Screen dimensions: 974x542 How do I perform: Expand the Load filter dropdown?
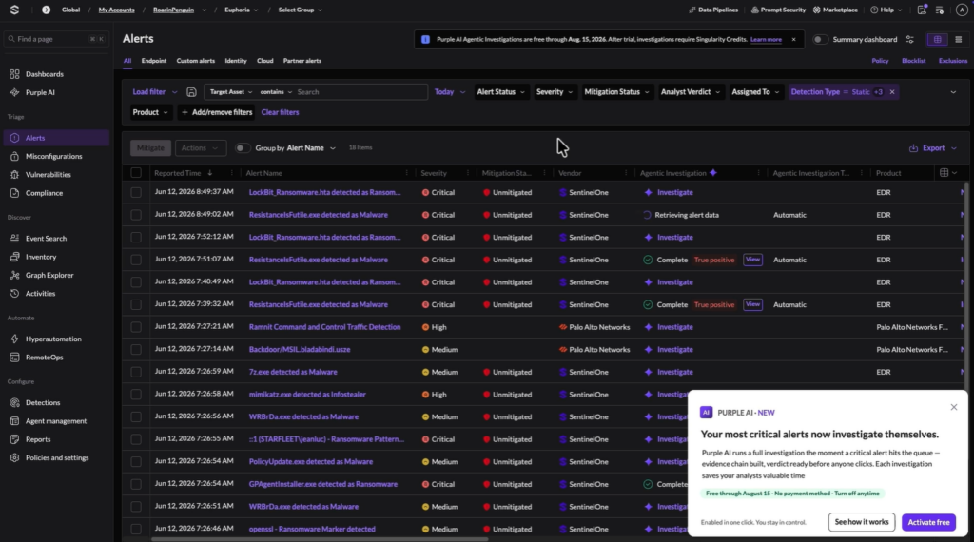coord(155,92)
